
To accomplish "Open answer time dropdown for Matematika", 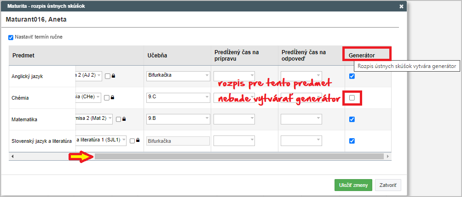I will (x=301, y=119).
